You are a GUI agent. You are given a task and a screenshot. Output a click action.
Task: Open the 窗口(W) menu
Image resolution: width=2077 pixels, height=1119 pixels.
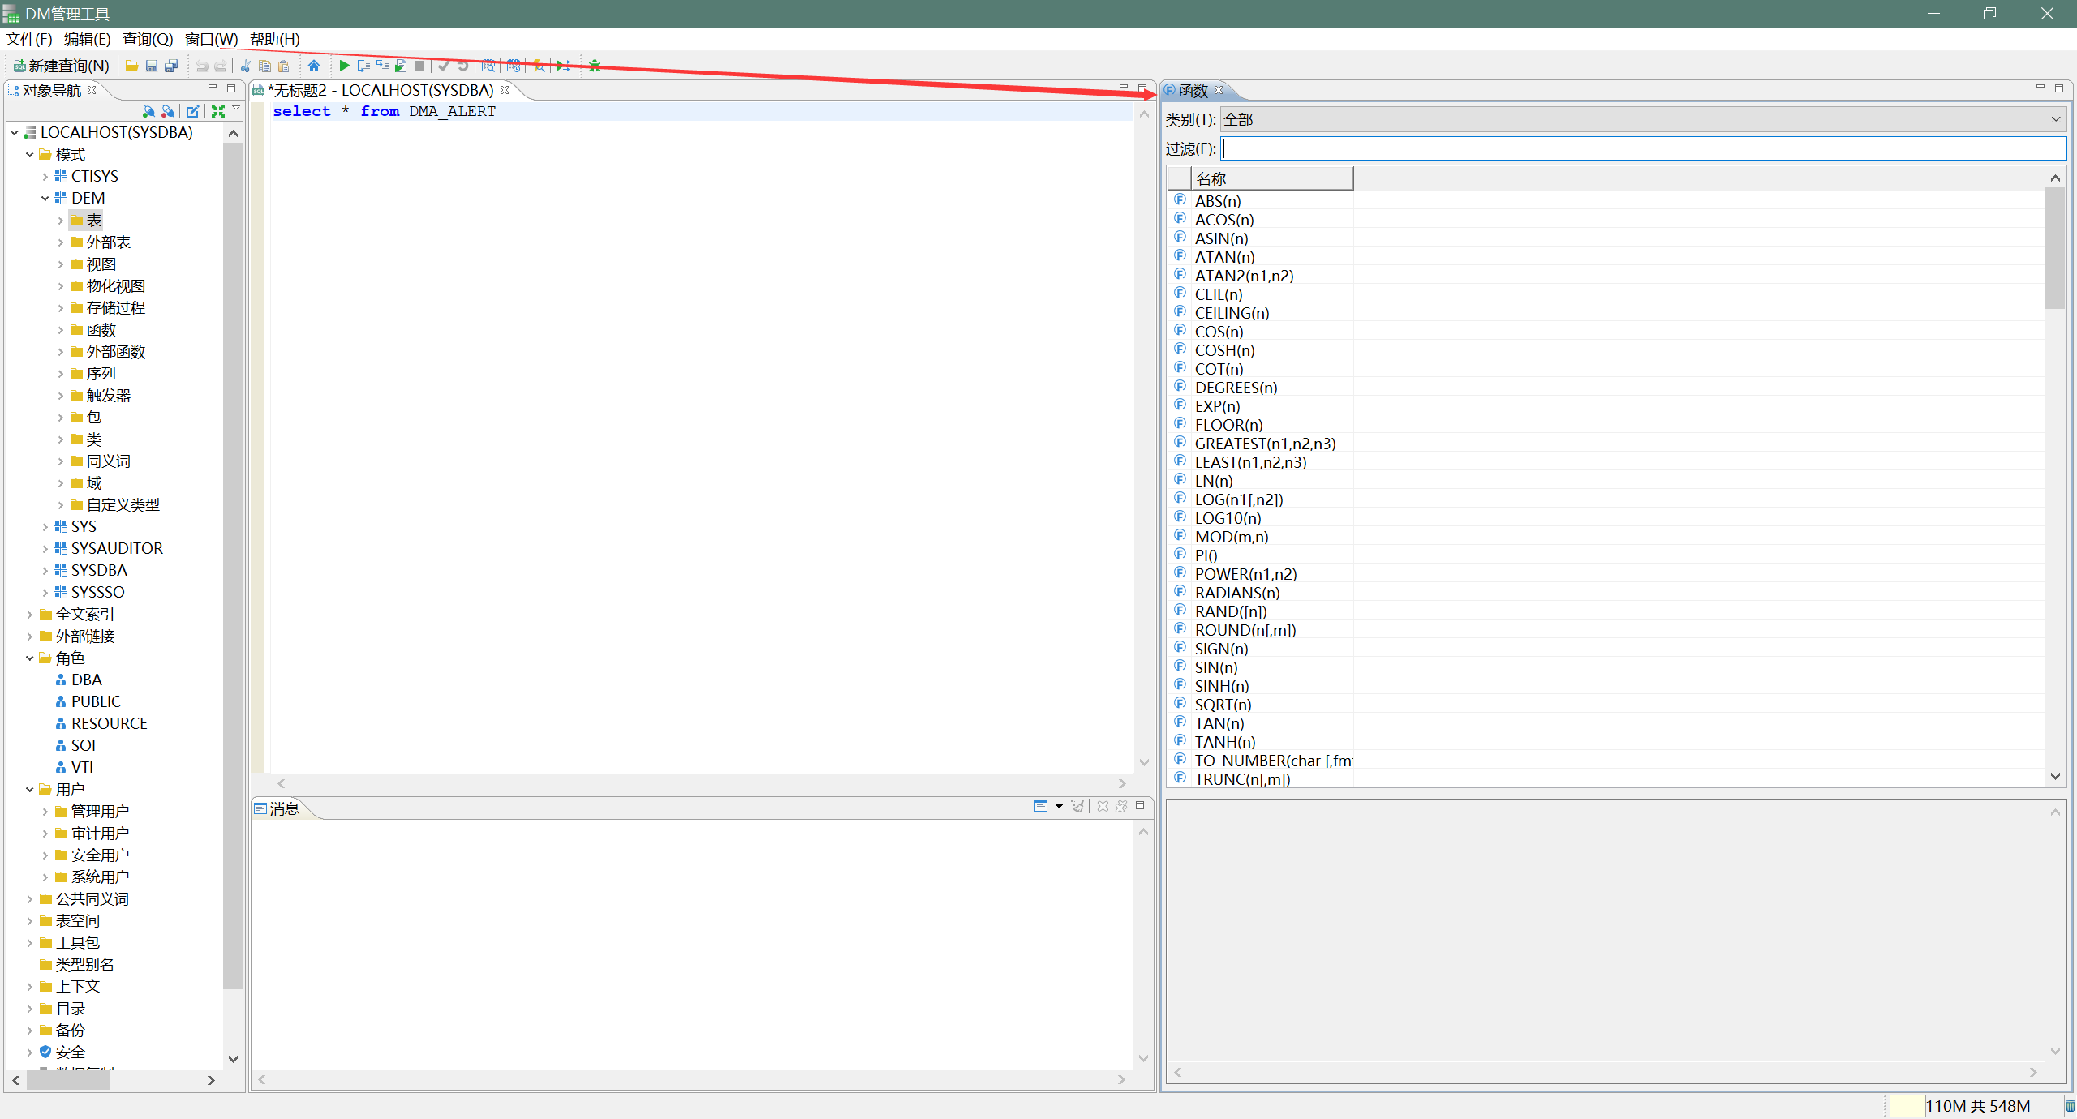[x=211, y=39]
